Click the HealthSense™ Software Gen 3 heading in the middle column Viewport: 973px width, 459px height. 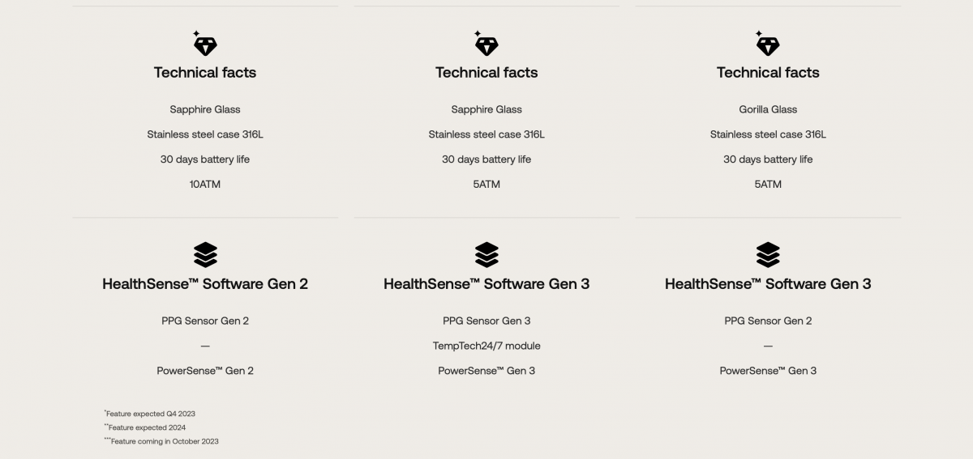tap(486, 284)
